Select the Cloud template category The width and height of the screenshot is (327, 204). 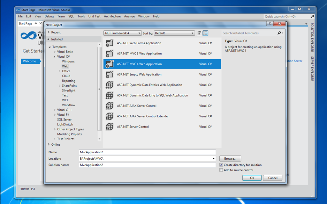(x=66, y=76)
